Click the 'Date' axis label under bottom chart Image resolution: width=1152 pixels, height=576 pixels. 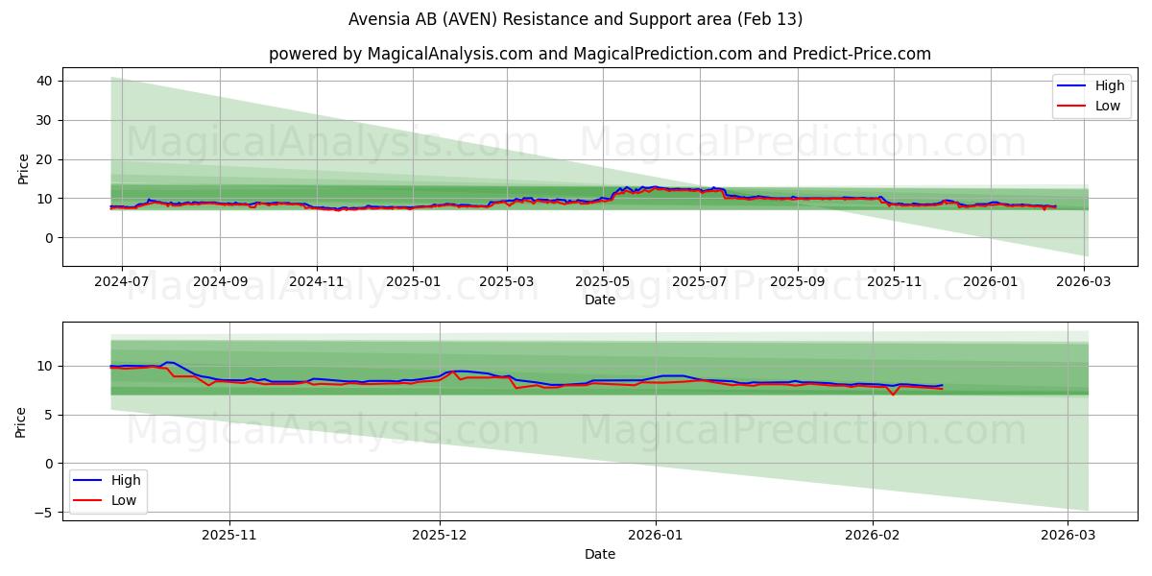pyautogui.click(x=600, y=554)
